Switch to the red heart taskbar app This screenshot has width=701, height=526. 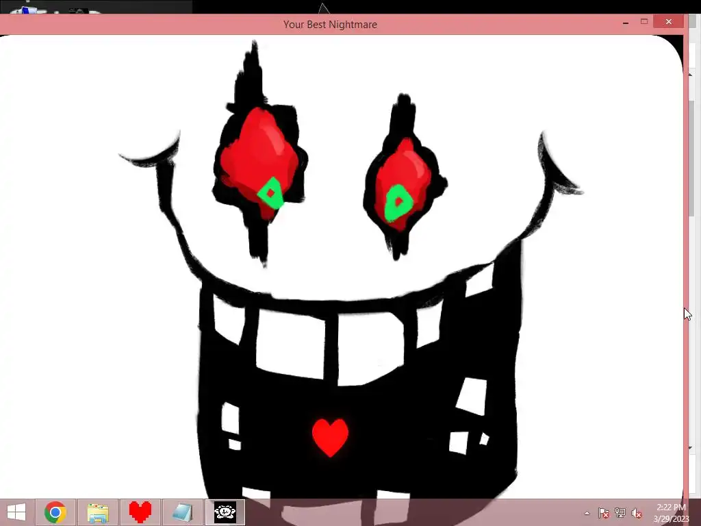point(140,512)
